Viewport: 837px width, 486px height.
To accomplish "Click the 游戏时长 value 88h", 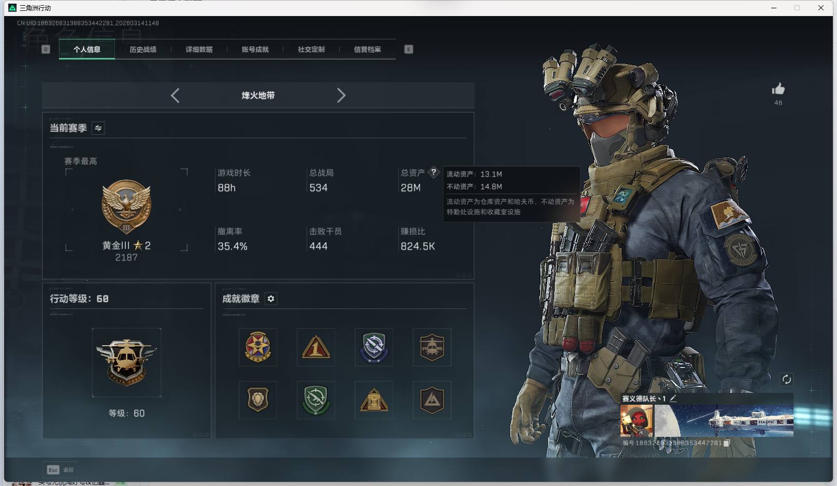I will click(x=226, y=188).
